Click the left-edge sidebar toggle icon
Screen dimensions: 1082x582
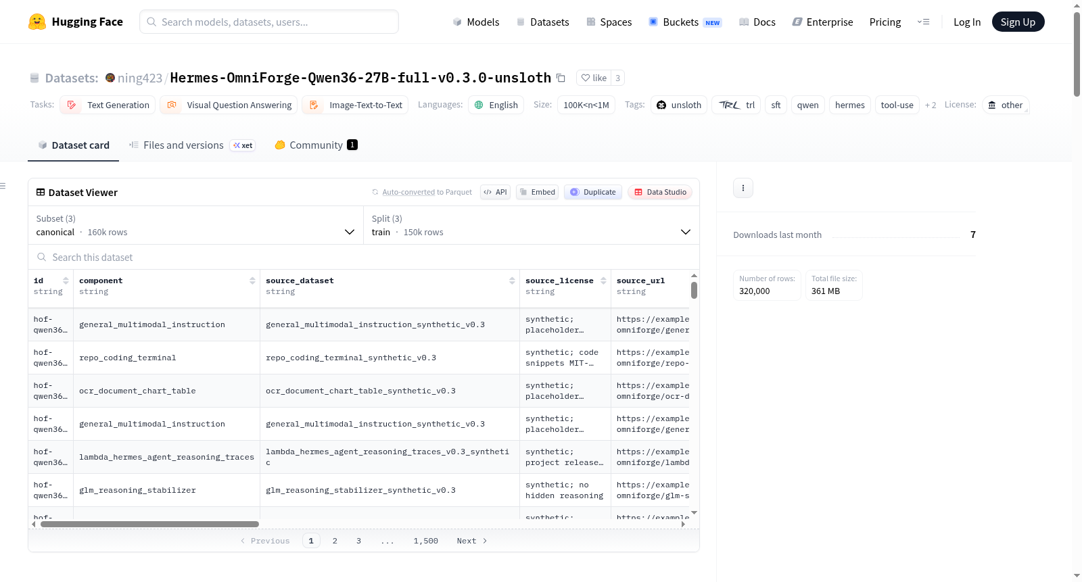coord(3,186)
